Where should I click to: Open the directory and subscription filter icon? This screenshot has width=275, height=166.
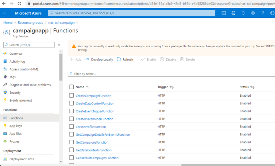click(x=233, y=13)
